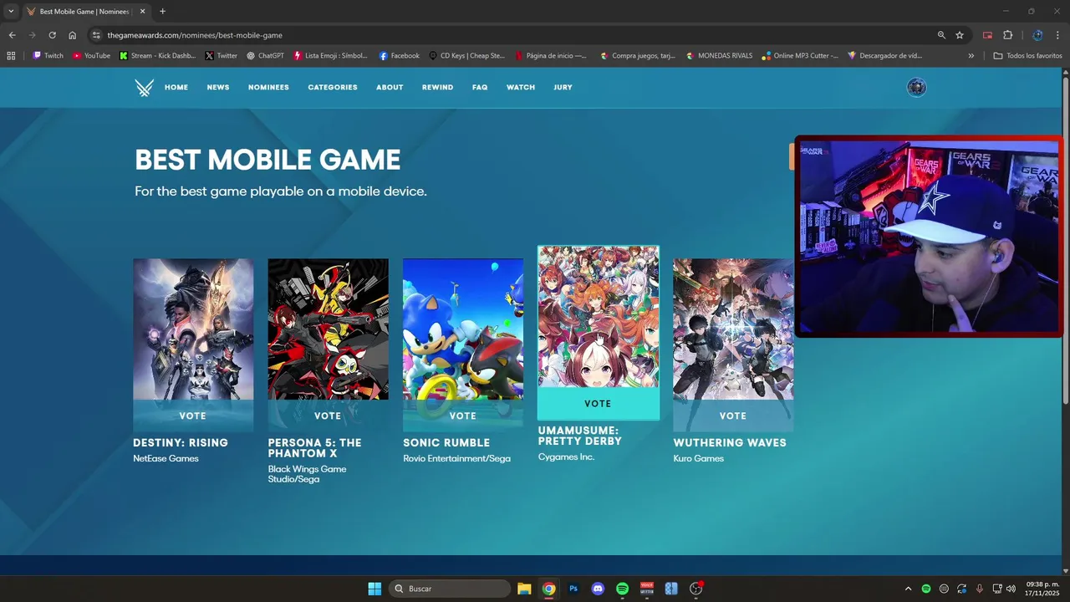Screen dimensions: 1070x602
Task: Open ABOUT in site navigation
Action: pyautogui.click(x=390, y=88)
